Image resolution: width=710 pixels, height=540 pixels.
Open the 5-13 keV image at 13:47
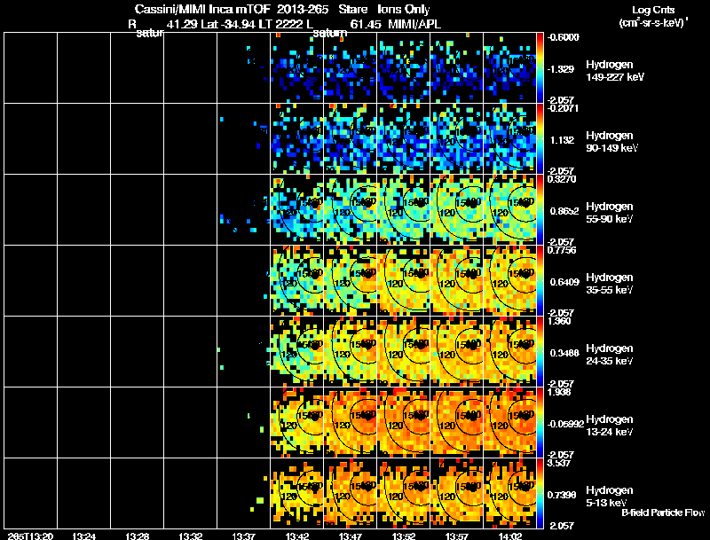350,494
